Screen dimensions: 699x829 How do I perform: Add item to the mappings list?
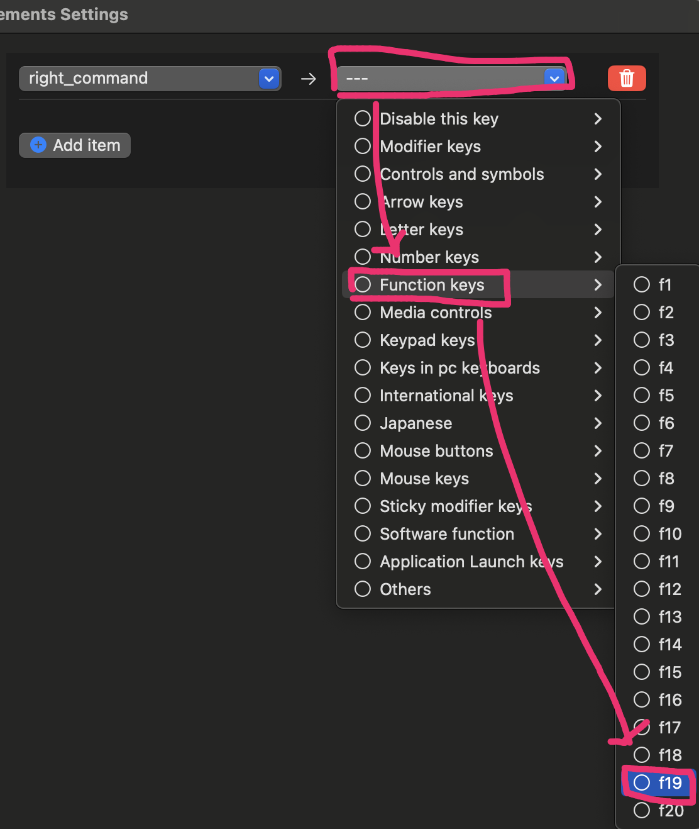pos(75,145)
